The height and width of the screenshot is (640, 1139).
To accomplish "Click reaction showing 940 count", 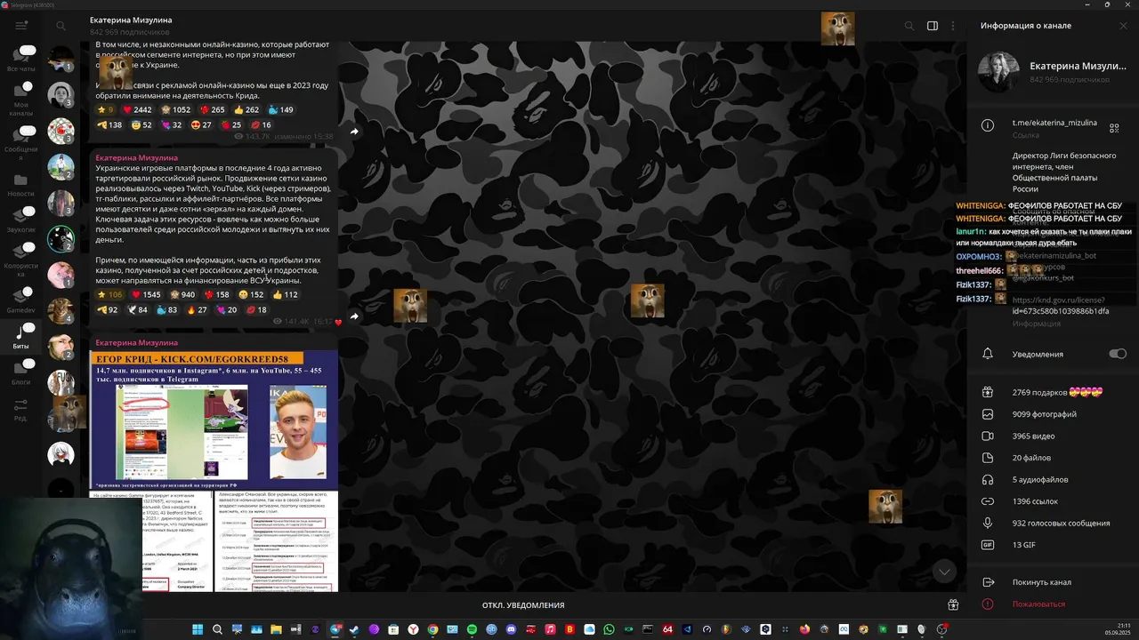I will point(182,295).
